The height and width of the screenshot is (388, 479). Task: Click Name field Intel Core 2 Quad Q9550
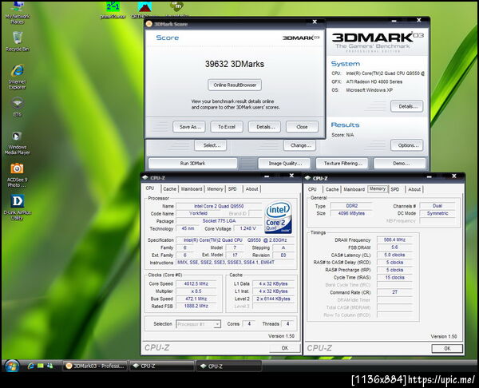(x=219, y=206)
